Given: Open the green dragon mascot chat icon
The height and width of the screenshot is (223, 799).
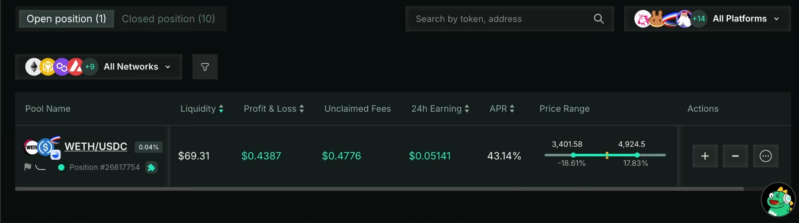Looking at the screenshot, I should click(778, 200).
